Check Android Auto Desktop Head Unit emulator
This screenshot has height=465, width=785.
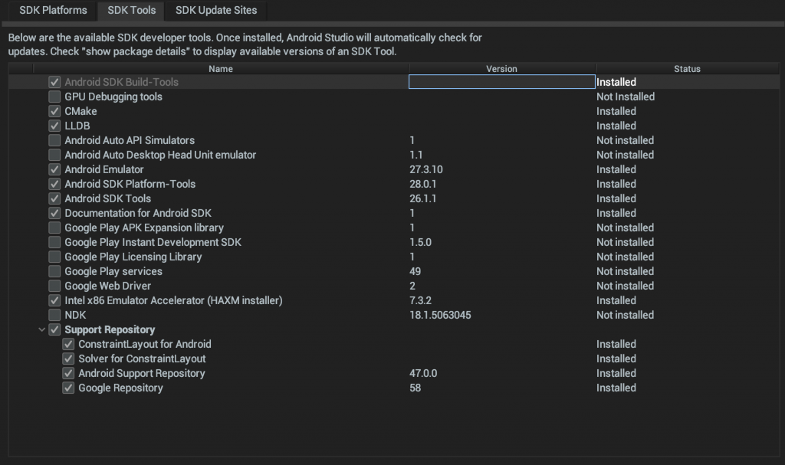(54, 155)
